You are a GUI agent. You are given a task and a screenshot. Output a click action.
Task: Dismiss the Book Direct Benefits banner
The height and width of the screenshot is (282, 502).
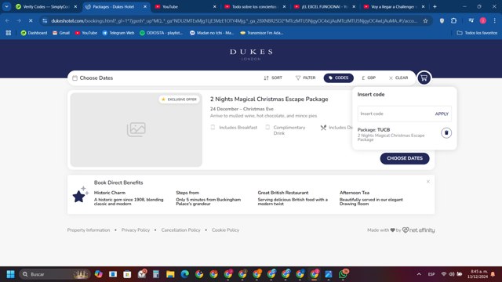[428, 182]
